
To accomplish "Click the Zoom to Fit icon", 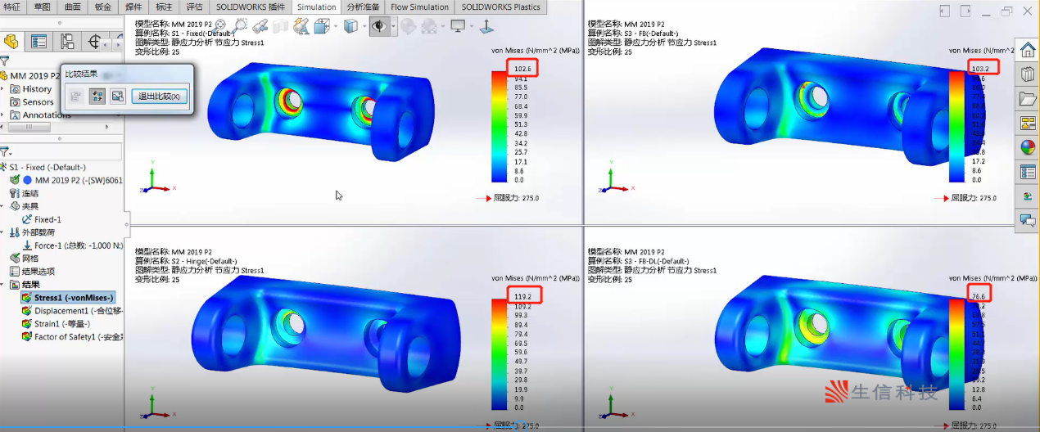I will [219, 25].
